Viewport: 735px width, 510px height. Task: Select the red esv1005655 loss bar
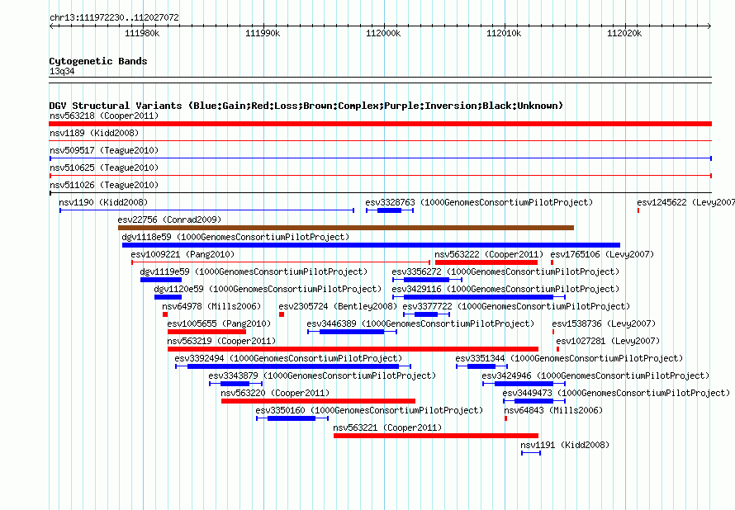[x=206, y=332]
